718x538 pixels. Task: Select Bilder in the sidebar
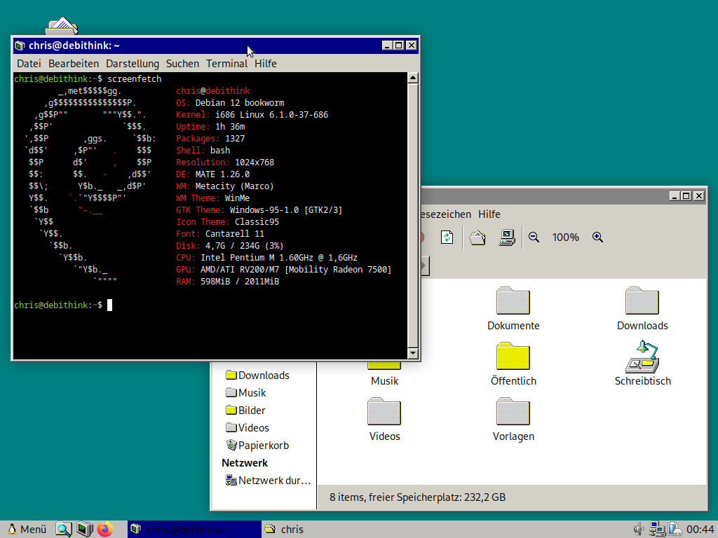245,410
